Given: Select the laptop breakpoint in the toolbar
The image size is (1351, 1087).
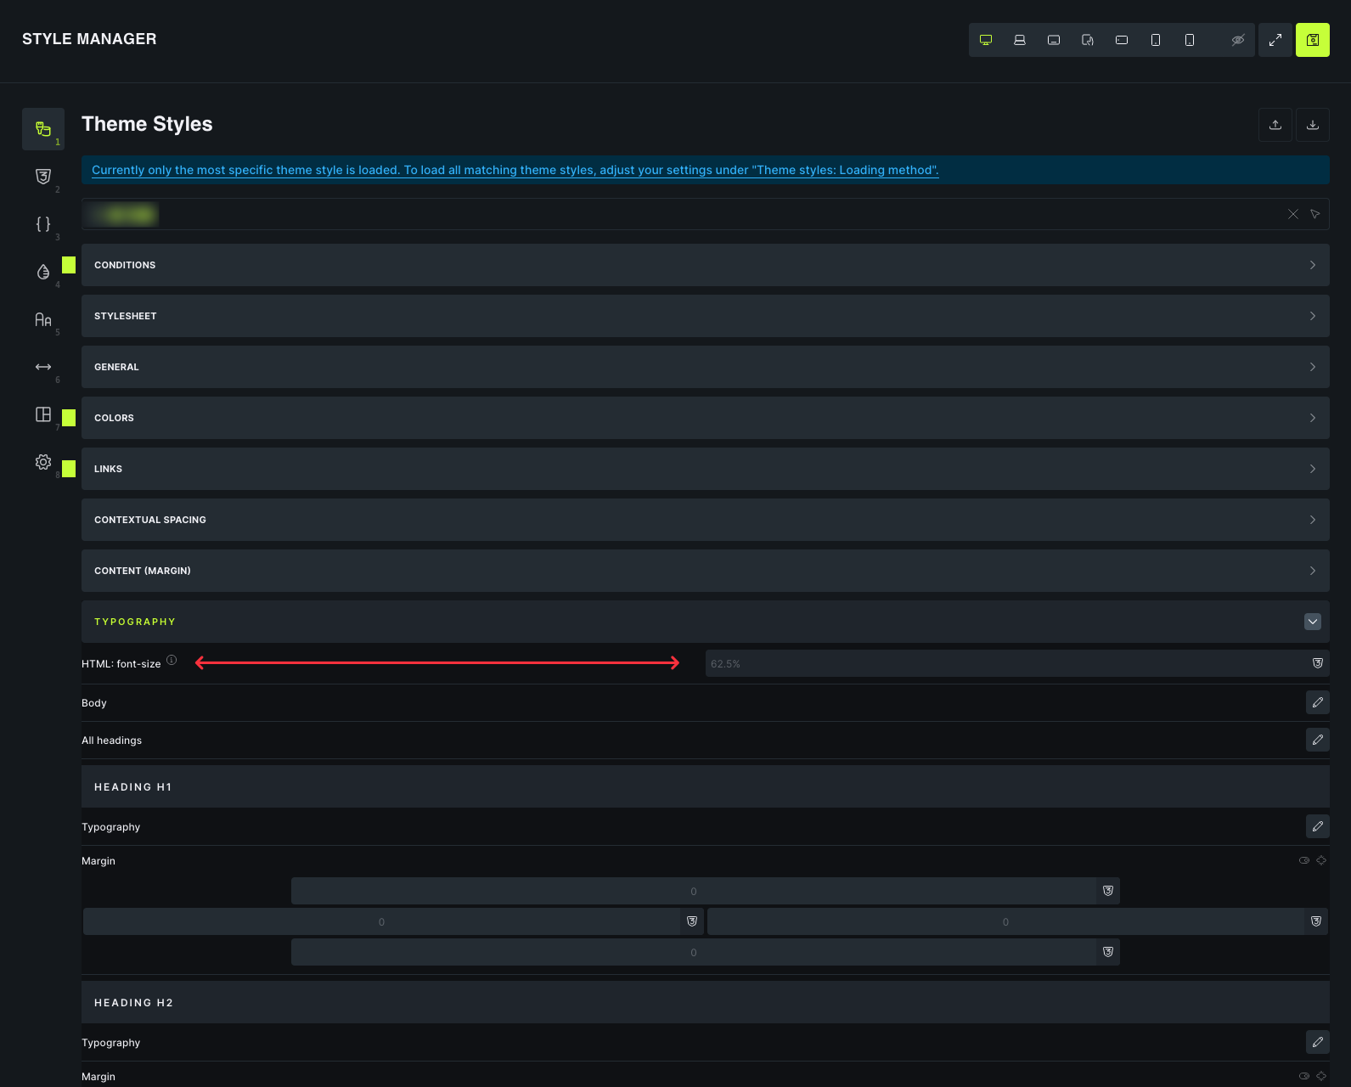Looking at the screenshot, I should [1020, 40].
